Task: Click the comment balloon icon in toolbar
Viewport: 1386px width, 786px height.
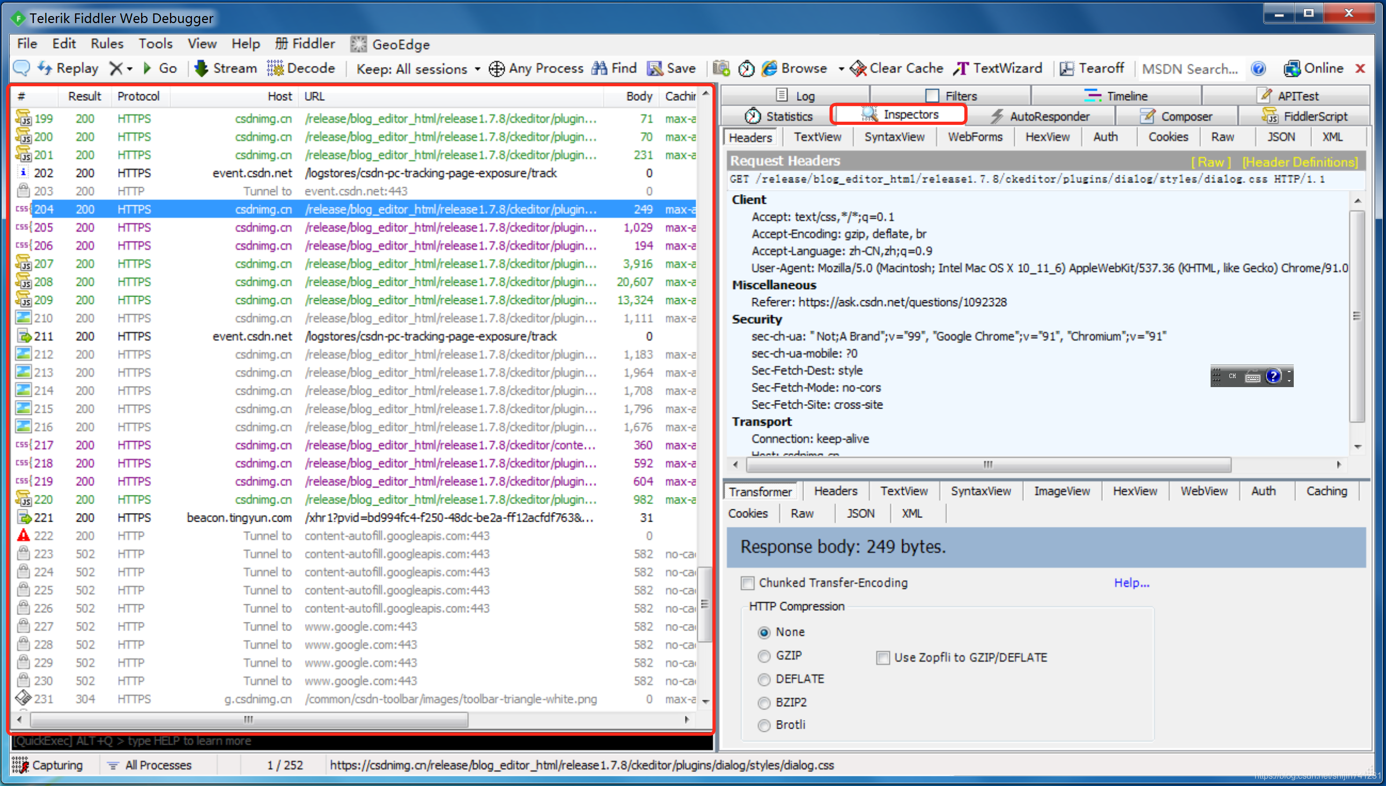Action: 21,69
